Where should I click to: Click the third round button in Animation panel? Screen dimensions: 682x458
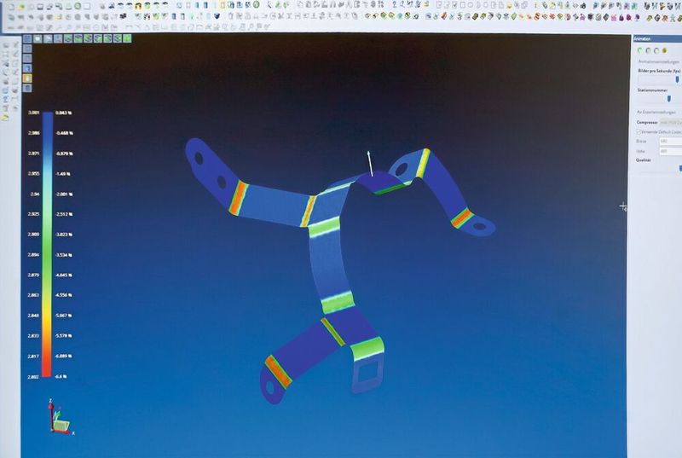point(656,50)
